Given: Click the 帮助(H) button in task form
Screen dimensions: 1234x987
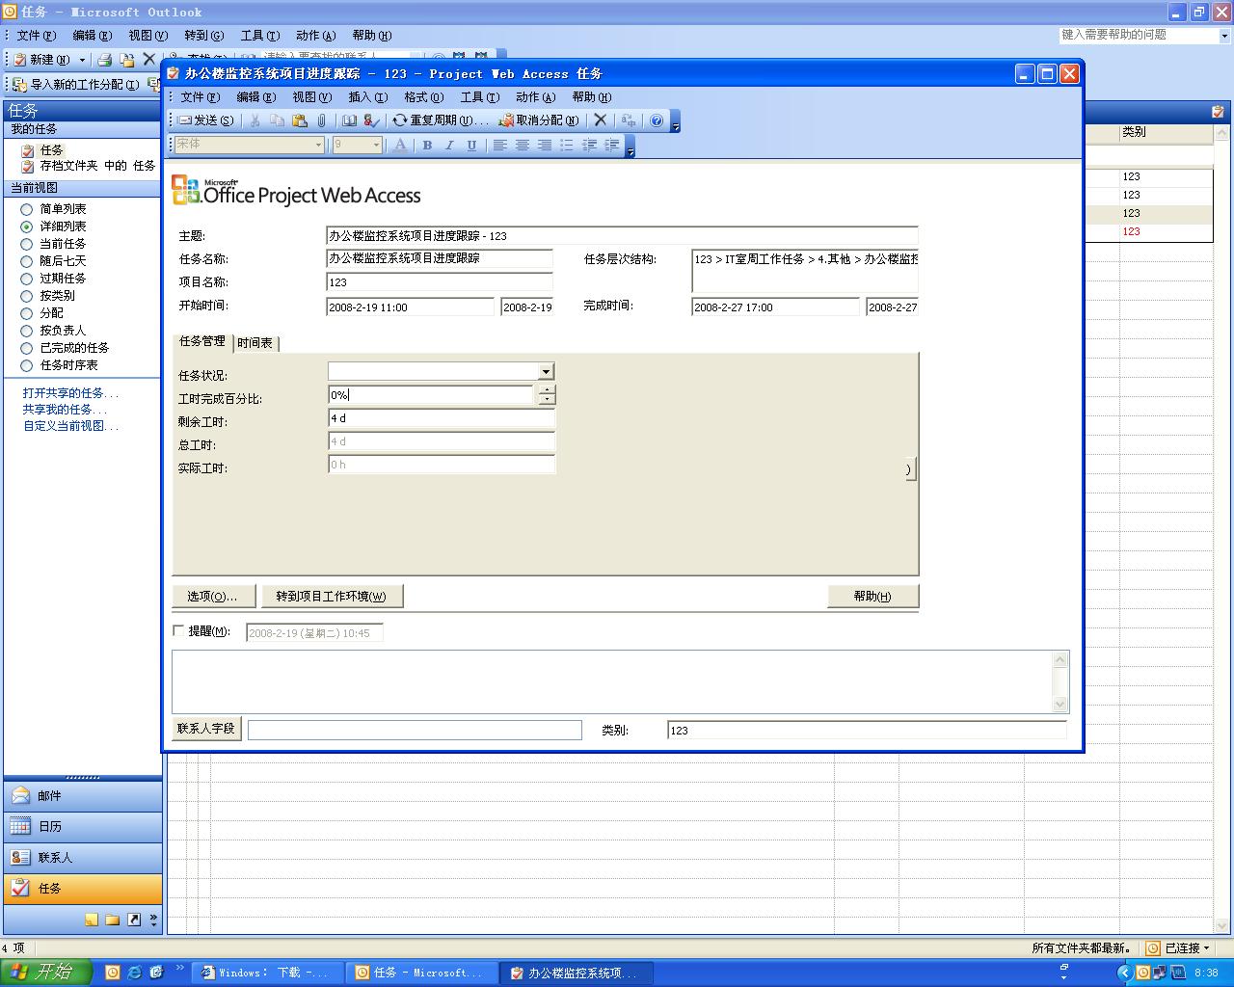Looking at the screenshot, I should coord(872,596).
